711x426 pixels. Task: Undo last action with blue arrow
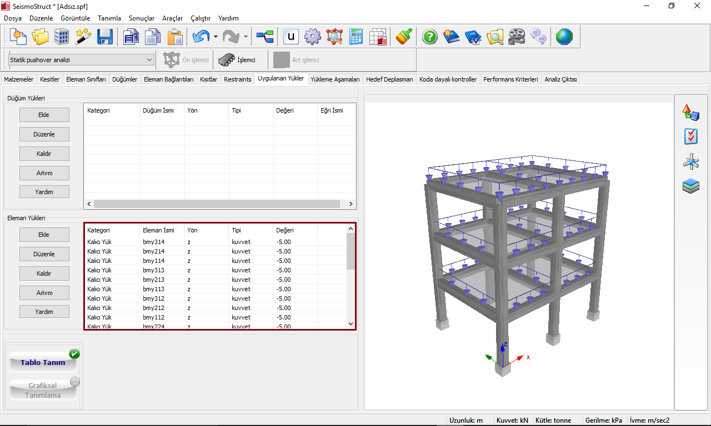tap(201, 37)
